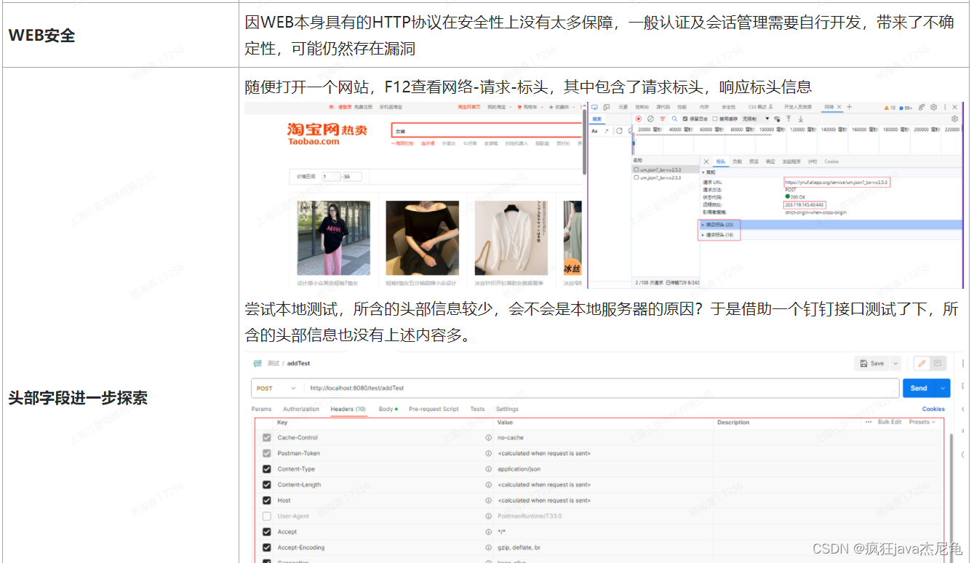
Task: Open the Presets dropdown
Action: point(922,422)
